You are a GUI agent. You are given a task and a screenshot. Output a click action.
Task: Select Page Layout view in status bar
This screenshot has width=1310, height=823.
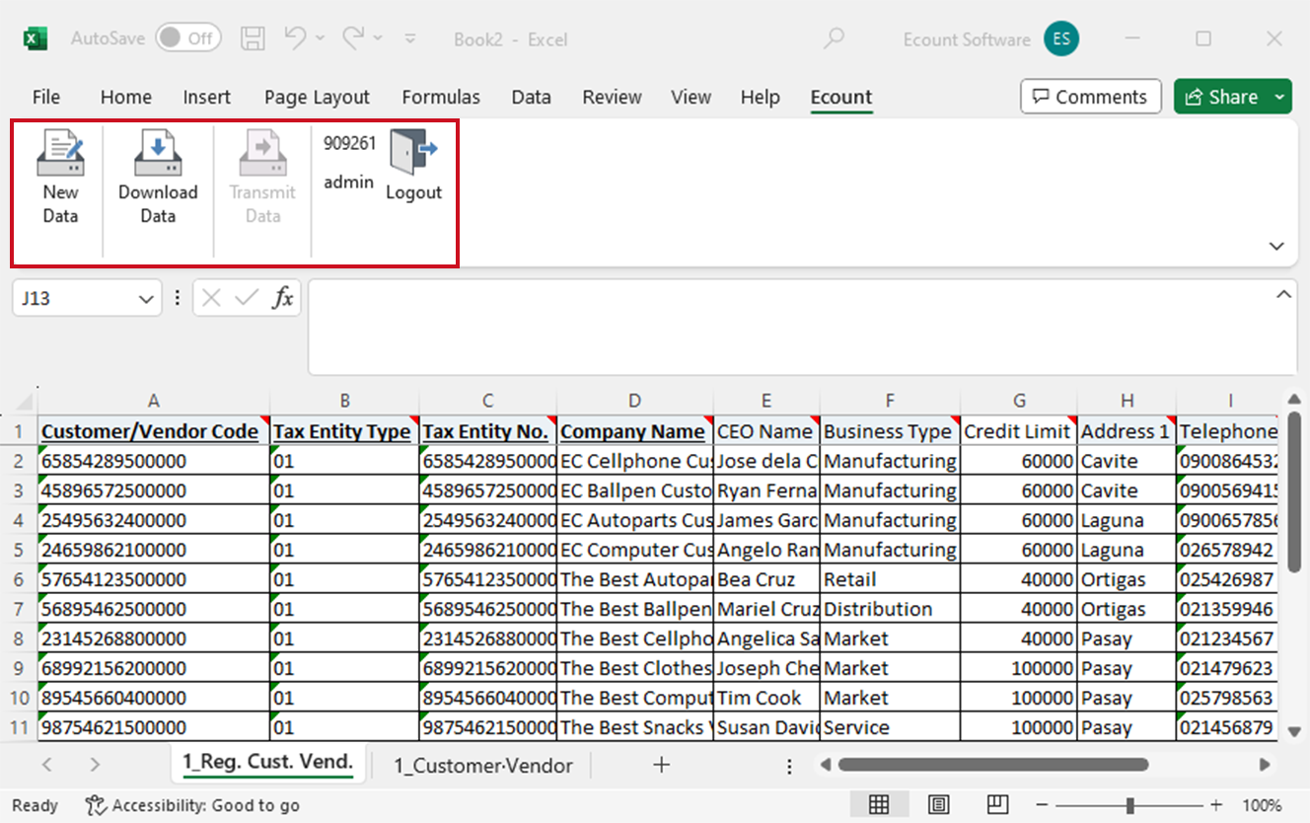(939, 804)
